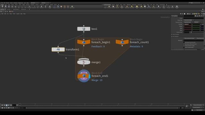The width and height of the screenshot is (205, 115).
Task: Toggle Preserve Normal Length checkbox
Action: click(184, 46)
